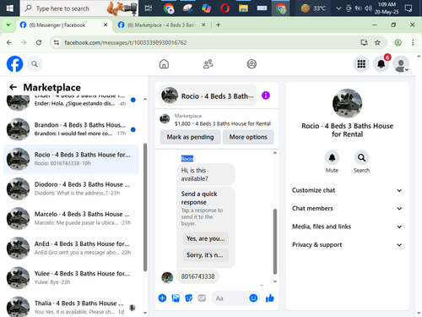The image size is (422, 317).
Task: Click Mark as pending button
Action: 190,137
